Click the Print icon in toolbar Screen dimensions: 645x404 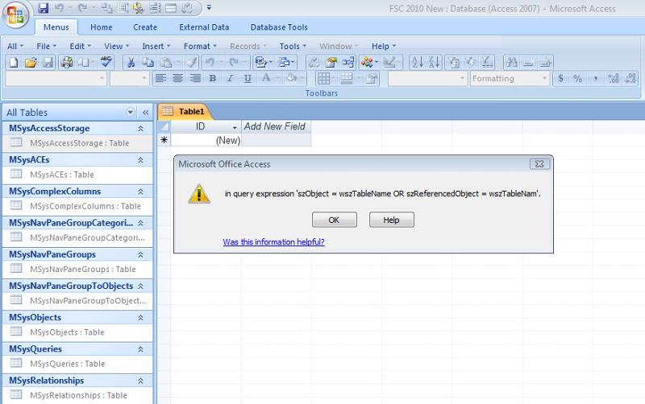pos(66,63)
